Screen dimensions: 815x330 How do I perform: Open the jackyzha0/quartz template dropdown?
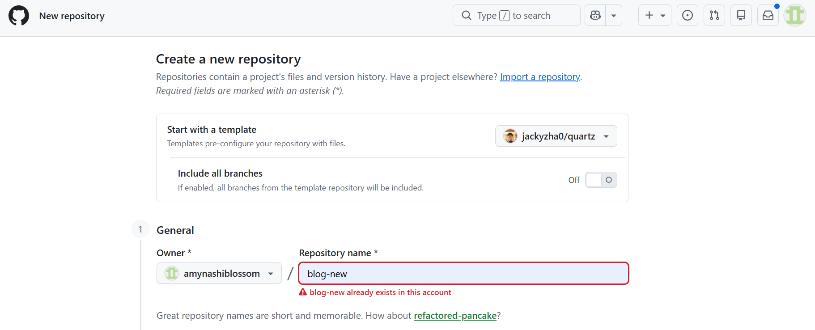pyautogui.click(x=556, y=136)
